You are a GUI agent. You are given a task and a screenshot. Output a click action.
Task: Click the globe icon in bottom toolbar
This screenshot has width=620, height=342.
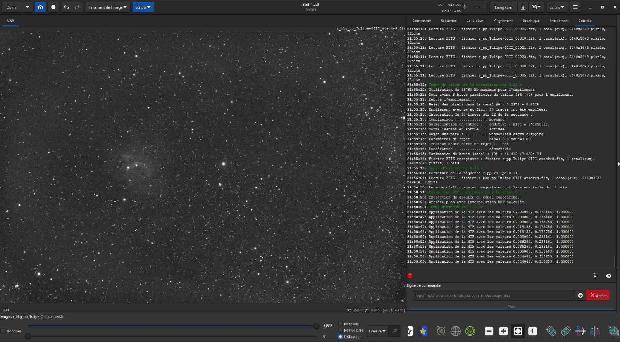click(456, 331)
